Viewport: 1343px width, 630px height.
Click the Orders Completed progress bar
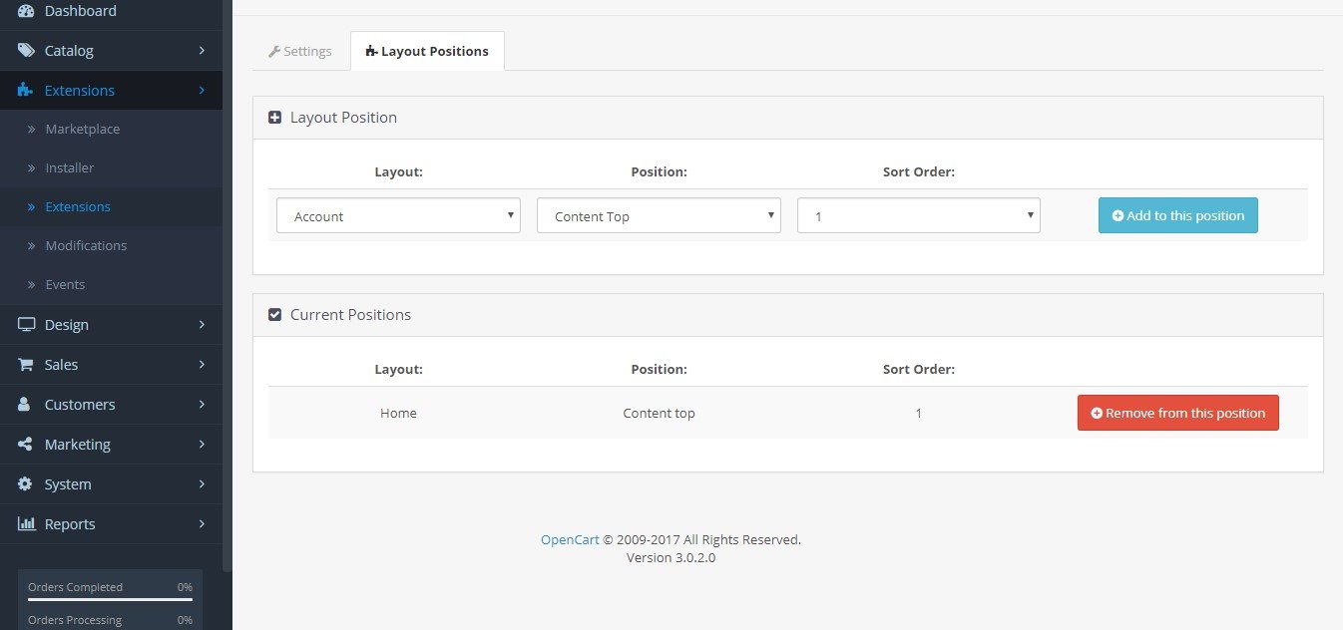110,600
